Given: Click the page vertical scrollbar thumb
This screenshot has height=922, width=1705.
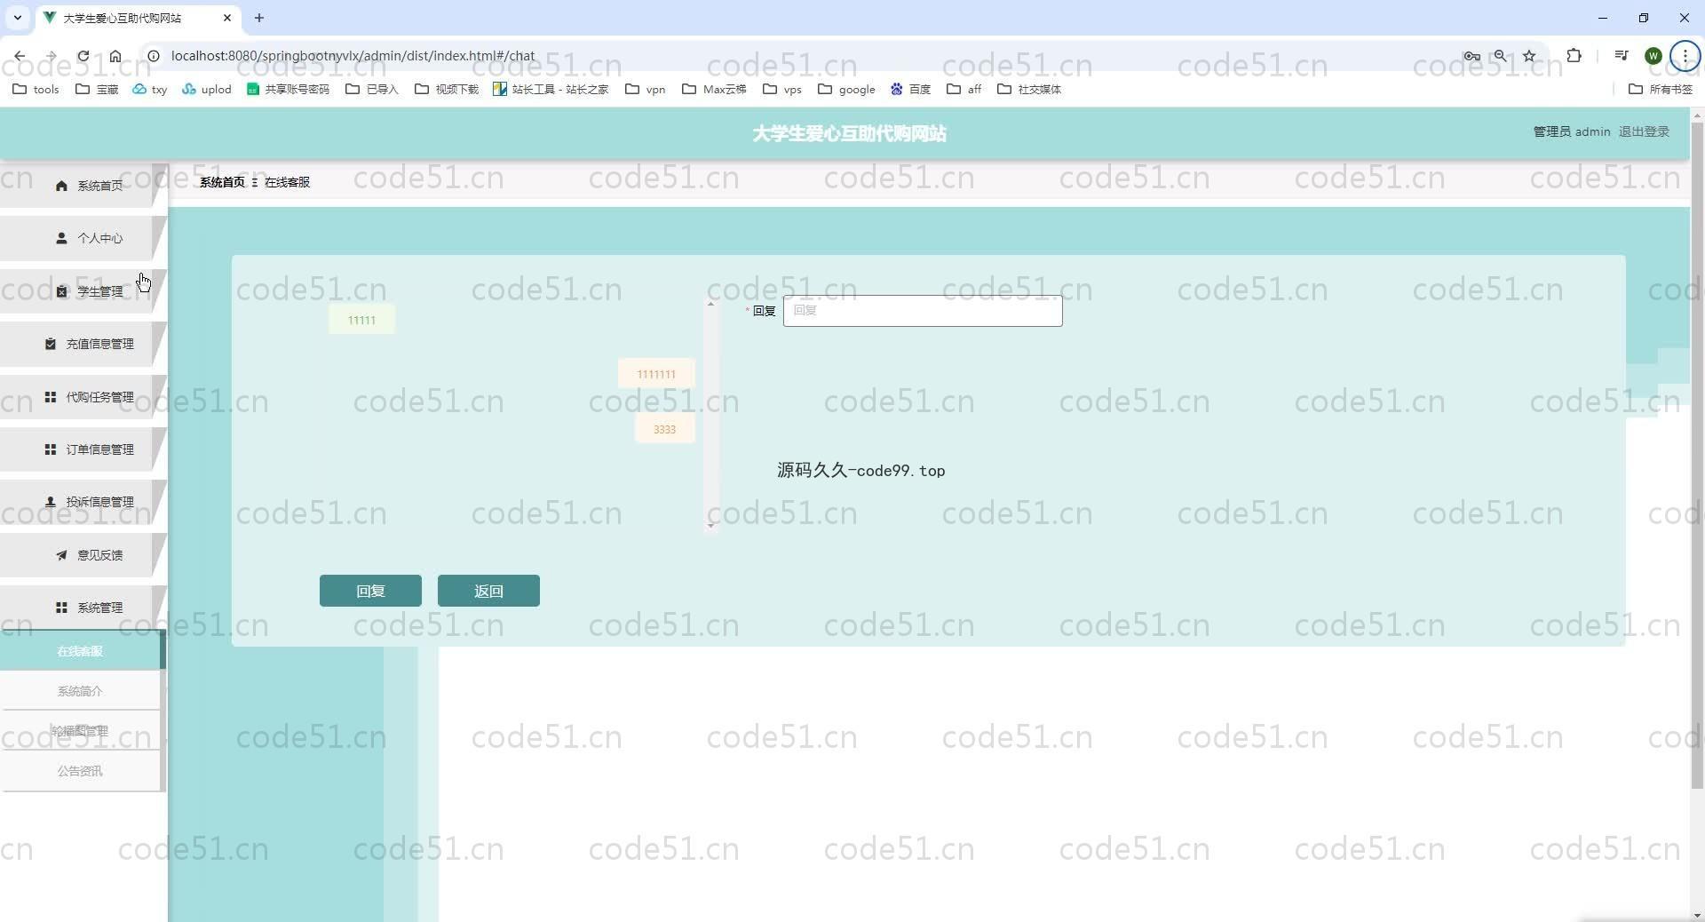Looking at the screenshot, I should tap(1697, 455).
